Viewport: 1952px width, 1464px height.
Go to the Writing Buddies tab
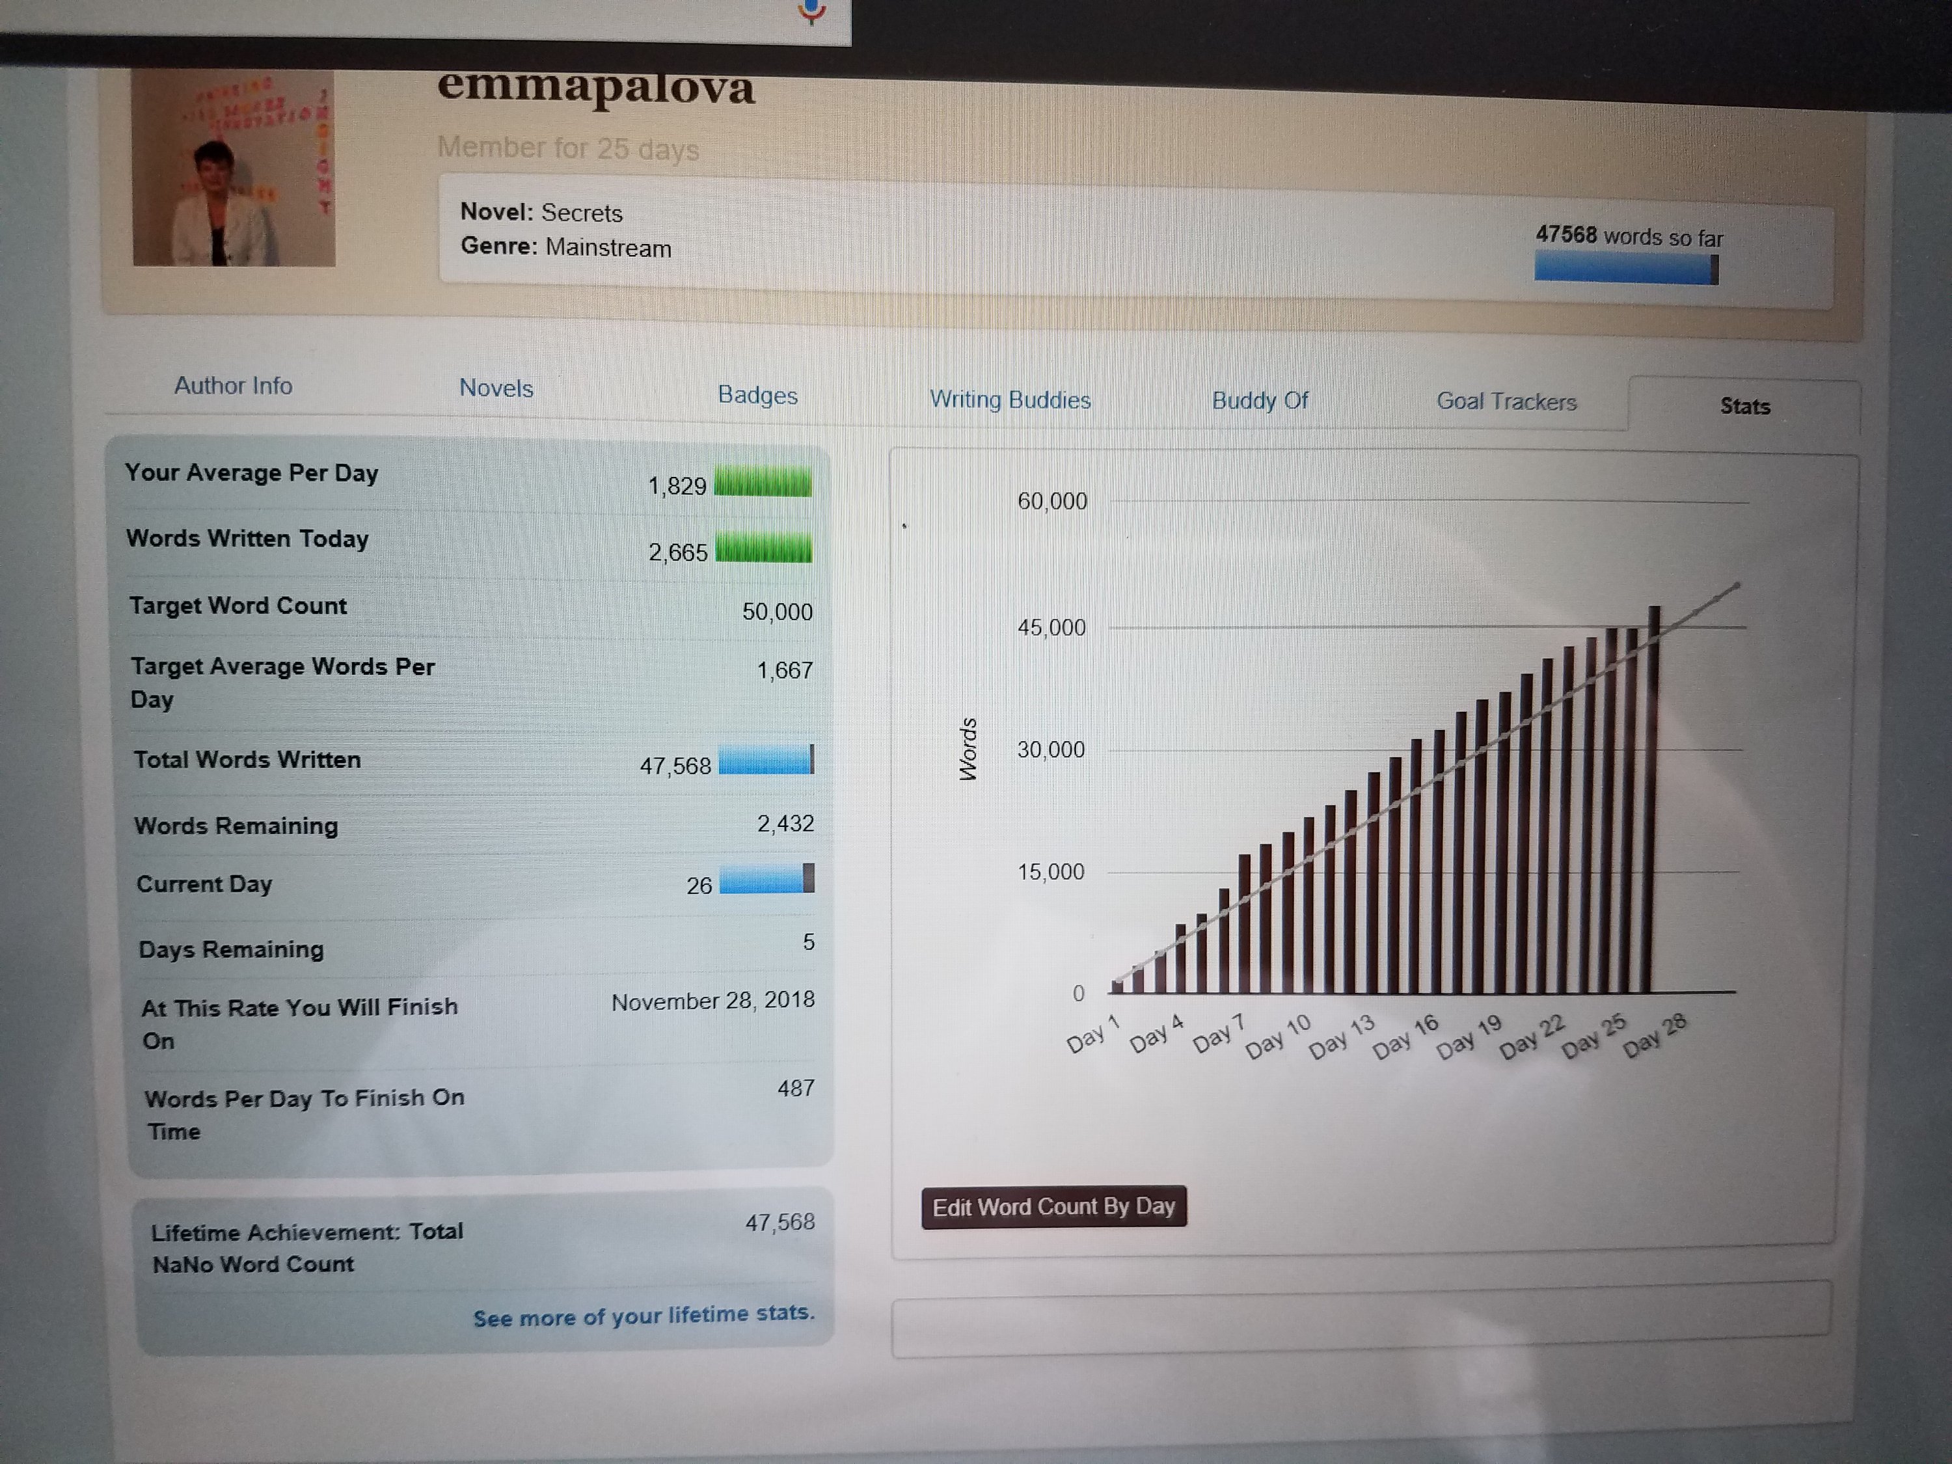click(x=1010, y=401)
